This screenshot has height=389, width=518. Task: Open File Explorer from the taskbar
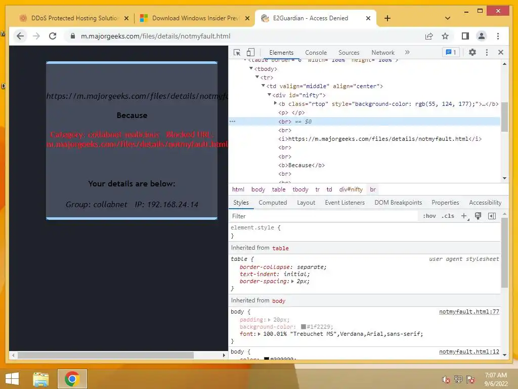41,379
